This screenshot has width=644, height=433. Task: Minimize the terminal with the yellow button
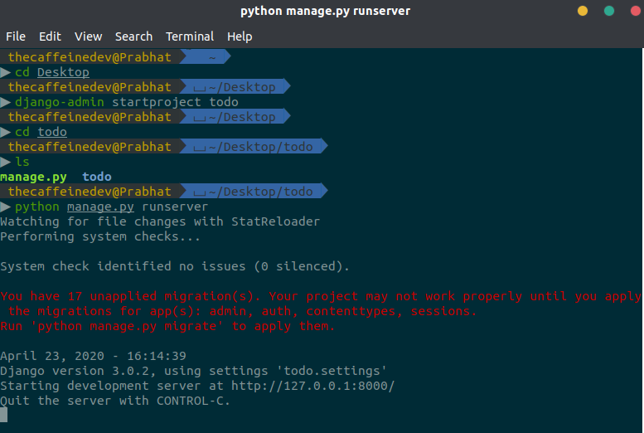click(x=583, y=11)
